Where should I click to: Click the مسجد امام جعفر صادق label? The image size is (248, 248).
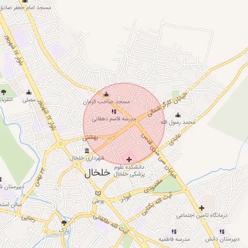(26, 7)
